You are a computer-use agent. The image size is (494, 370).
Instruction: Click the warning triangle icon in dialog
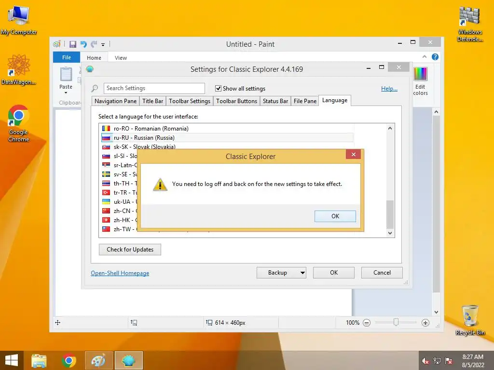point(160,185)
